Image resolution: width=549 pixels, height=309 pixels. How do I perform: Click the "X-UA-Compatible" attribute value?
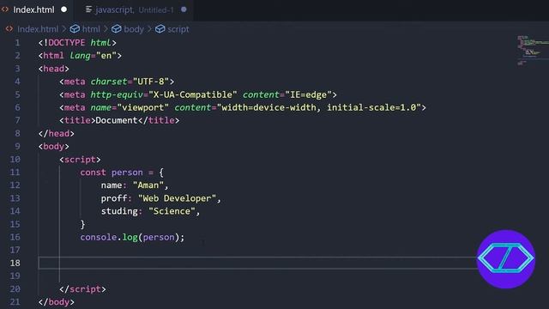point(192,94)
